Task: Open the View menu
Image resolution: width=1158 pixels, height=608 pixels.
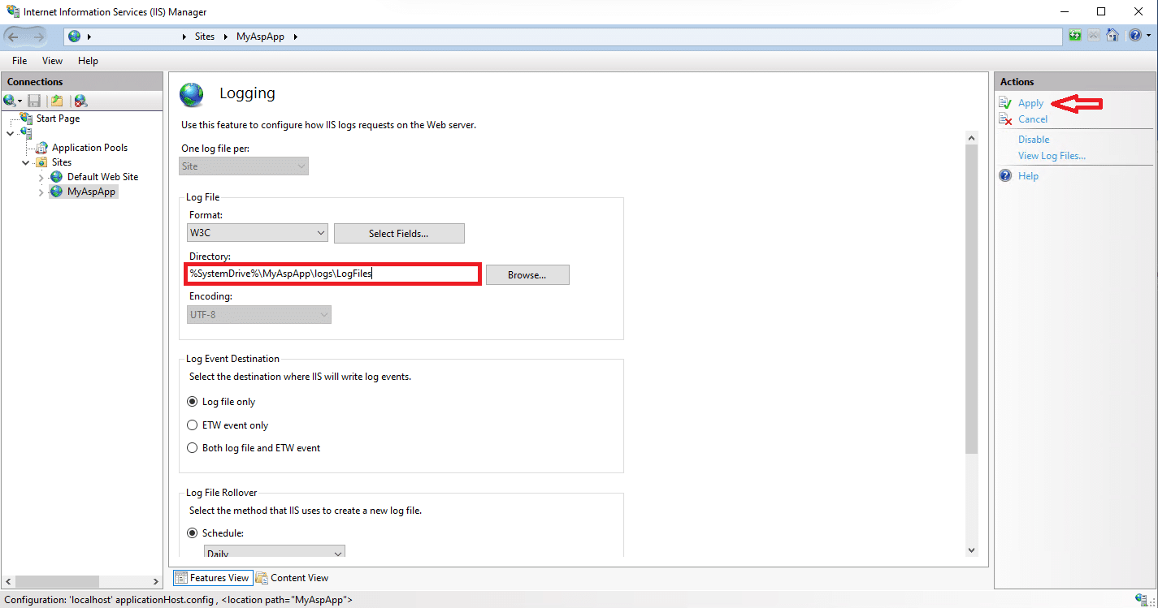Action: [x=52, y=61]
